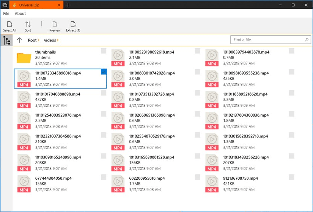The image size is (313, 212).
Task: Check the box for 10102060651385098.mp4
Action: (198, 114)
